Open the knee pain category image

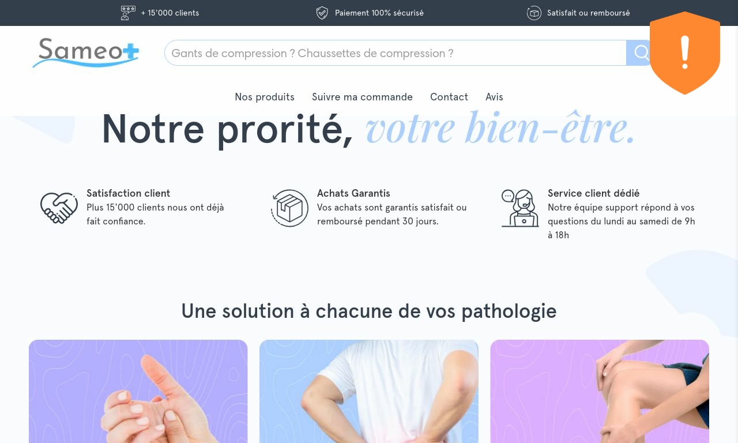tap(600, 391)
